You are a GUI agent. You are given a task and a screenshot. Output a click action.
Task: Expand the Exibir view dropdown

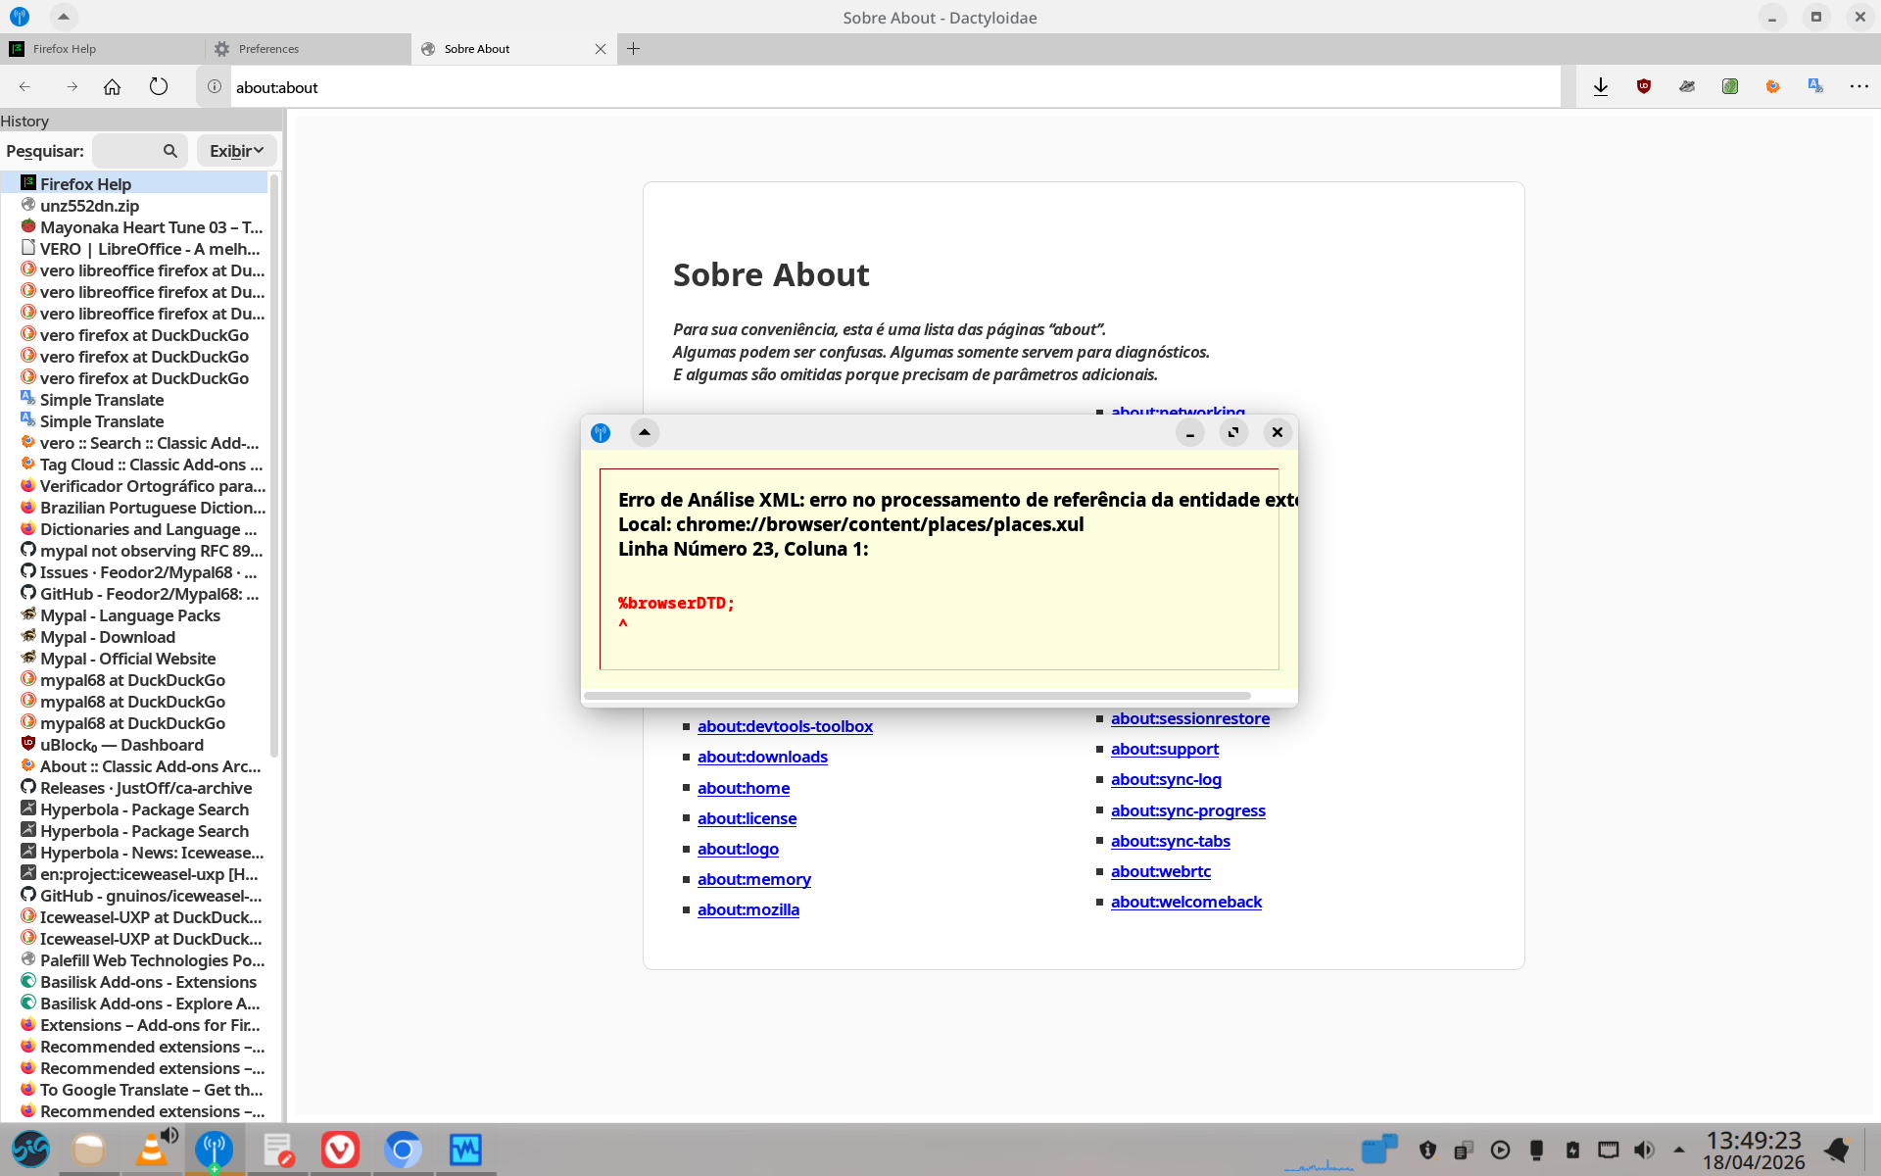point(236,151)
